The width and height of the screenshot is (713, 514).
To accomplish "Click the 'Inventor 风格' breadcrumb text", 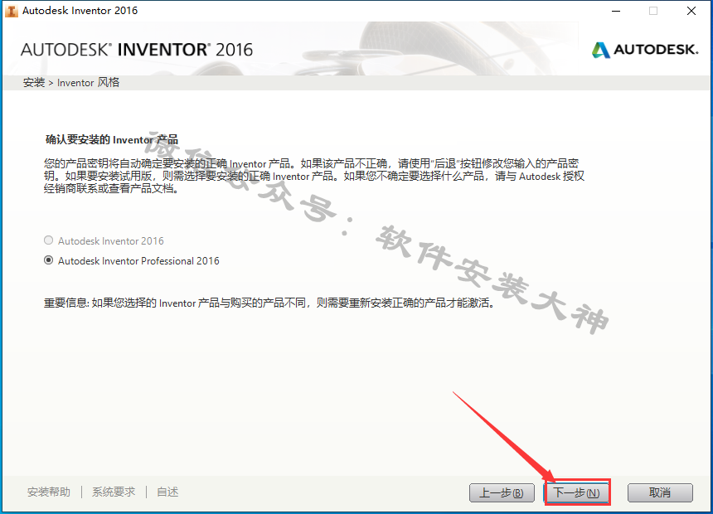I will click(x=88, y=82).
